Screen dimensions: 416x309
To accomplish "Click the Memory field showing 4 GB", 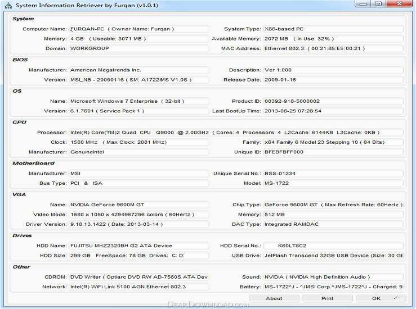I will point(139,39).
